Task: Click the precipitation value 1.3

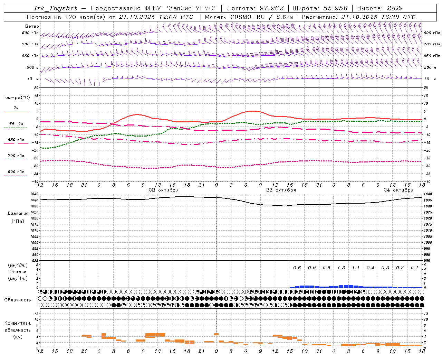Action: [x=341, y=268]
